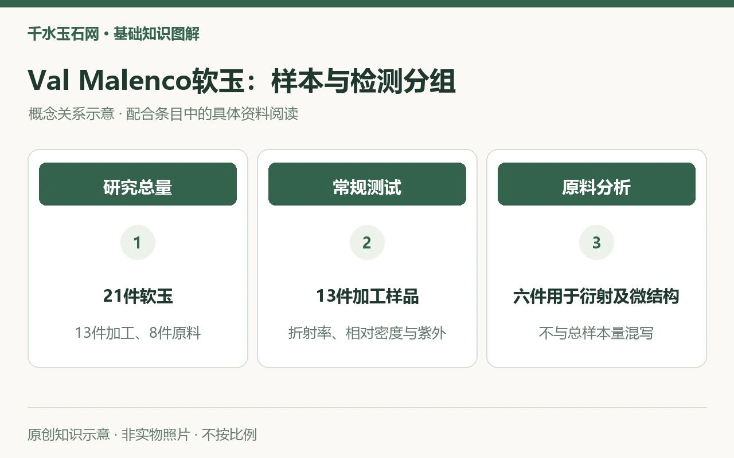Click the 千水玉石网 site name
The height and width of the screenshot is (458, 734).
(63, 34)
